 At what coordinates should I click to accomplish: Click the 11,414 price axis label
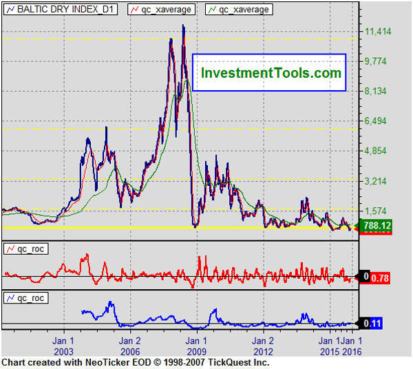coord(378,31)
